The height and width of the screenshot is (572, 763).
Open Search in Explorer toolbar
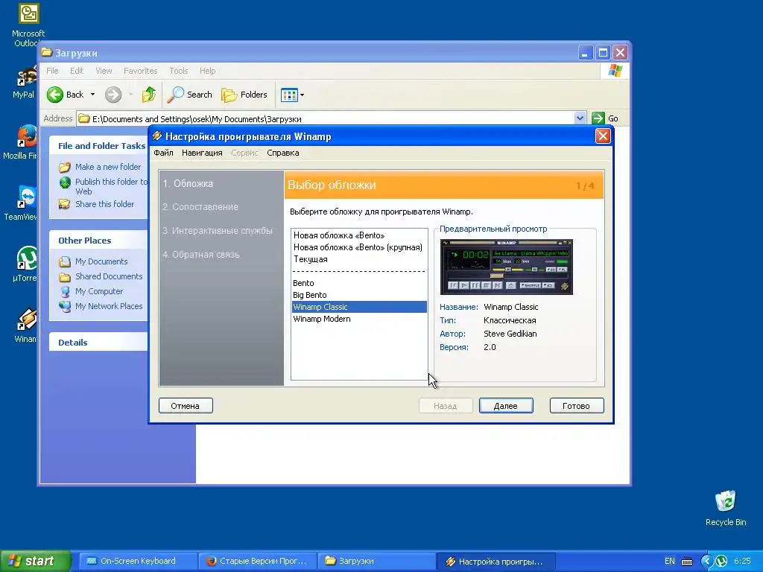pos(190,95)
